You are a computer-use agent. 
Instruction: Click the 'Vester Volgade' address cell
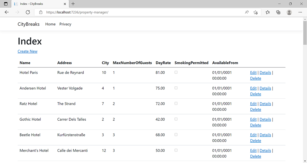[x=70, y=88]
